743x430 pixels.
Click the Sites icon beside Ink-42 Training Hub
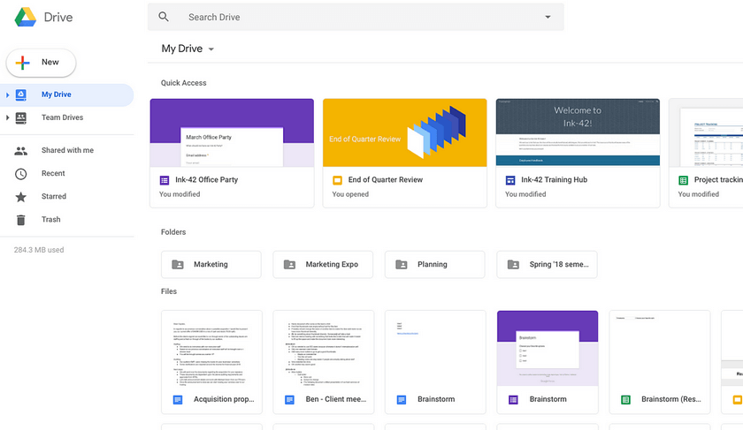(510, 180)
